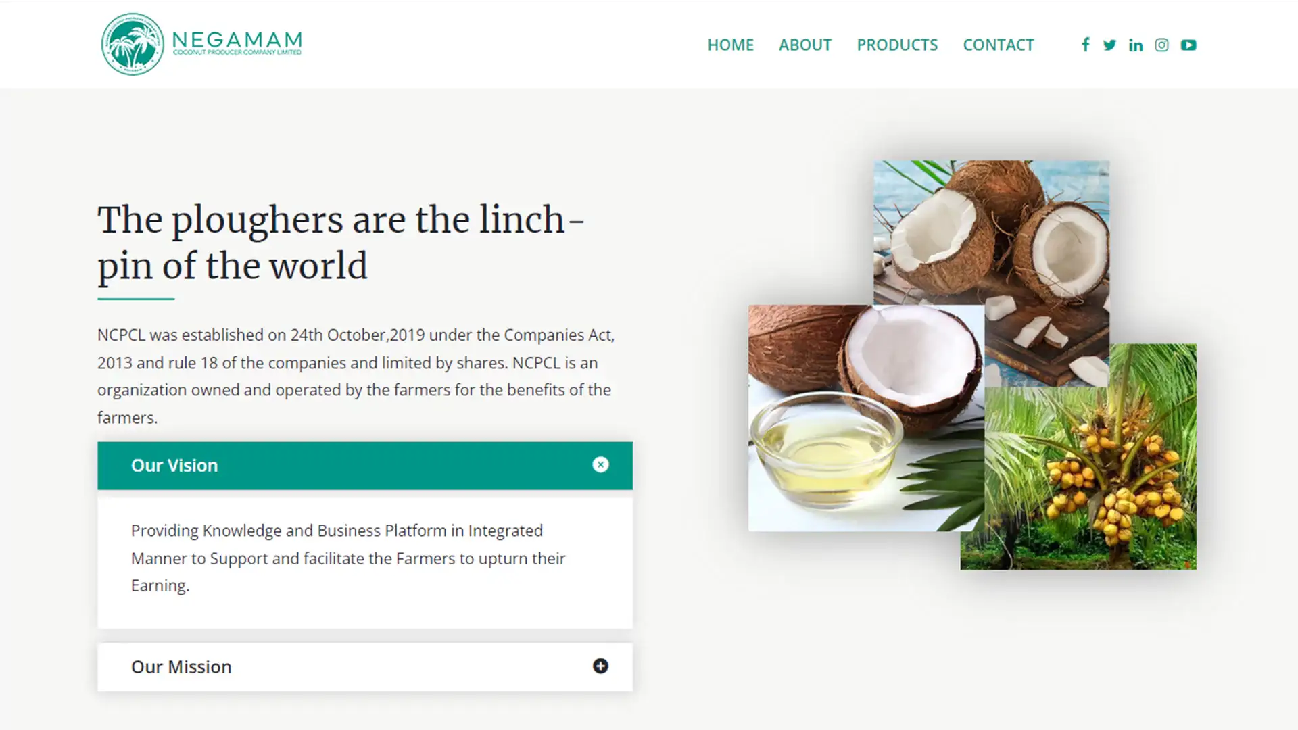Select the coconut oil bowl photo

point(865,418)
